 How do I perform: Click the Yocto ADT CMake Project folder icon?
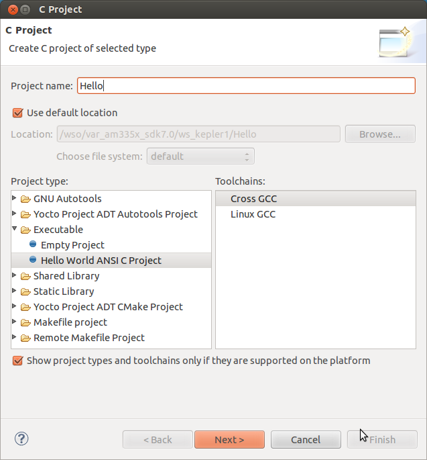[x=26, y=307]
